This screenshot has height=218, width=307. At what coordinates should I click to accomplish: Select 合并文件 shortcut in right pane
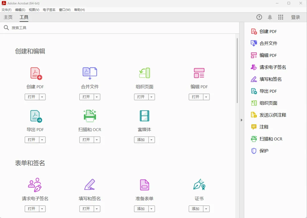[x=264, y=43]
